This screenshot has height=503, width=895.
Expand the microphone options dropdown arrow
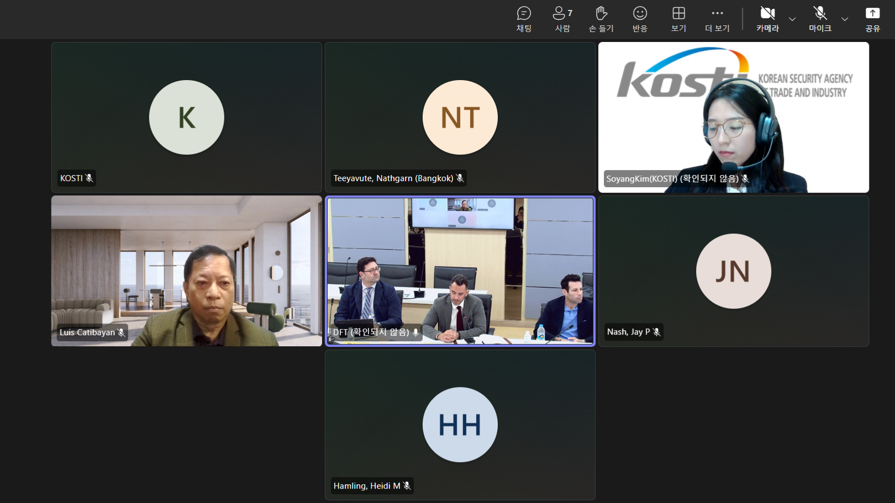845,19
